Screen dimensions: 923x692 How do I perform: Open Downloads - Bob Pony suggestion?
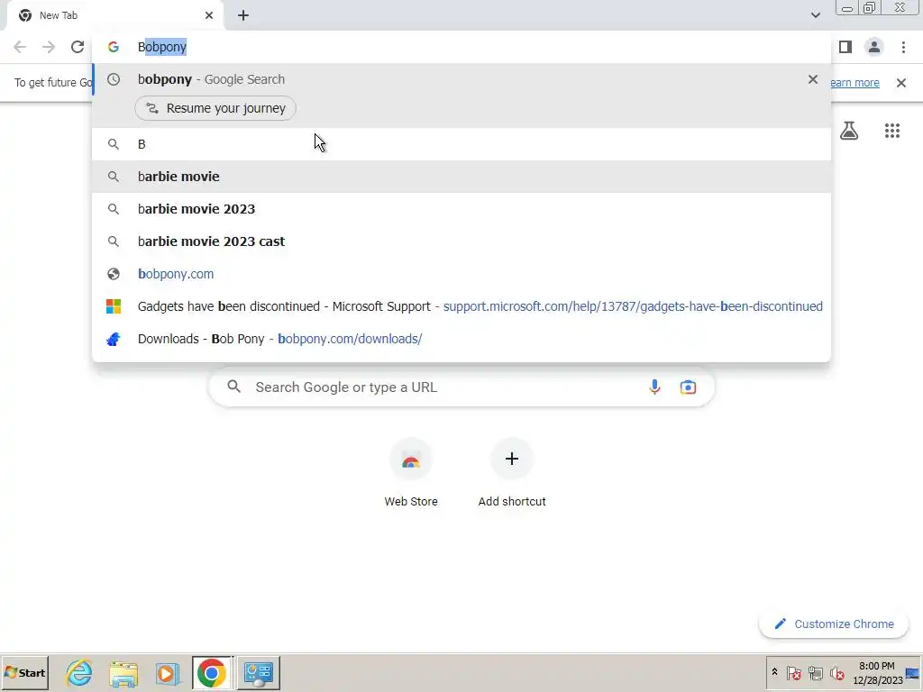click(x=461, y=339)
